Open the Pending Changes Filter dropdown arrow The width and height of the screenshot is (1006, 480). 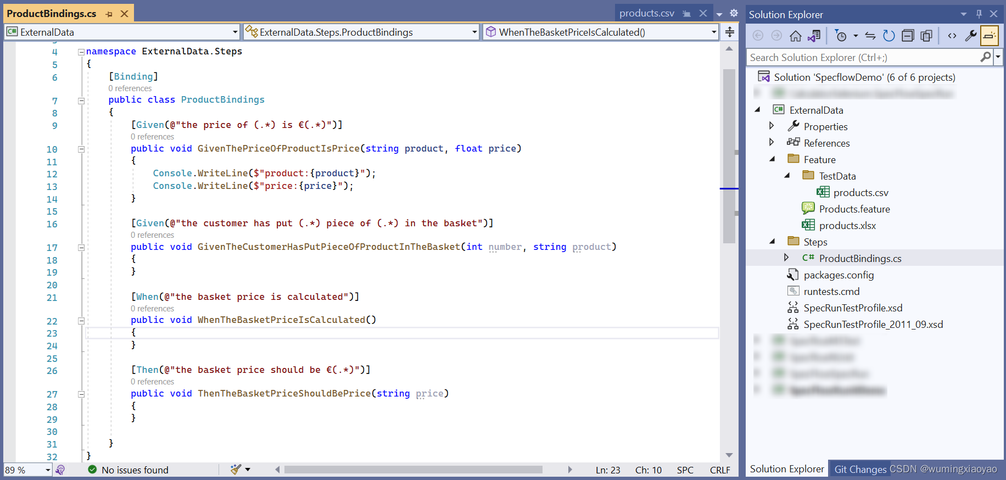[x=856, y=36]
